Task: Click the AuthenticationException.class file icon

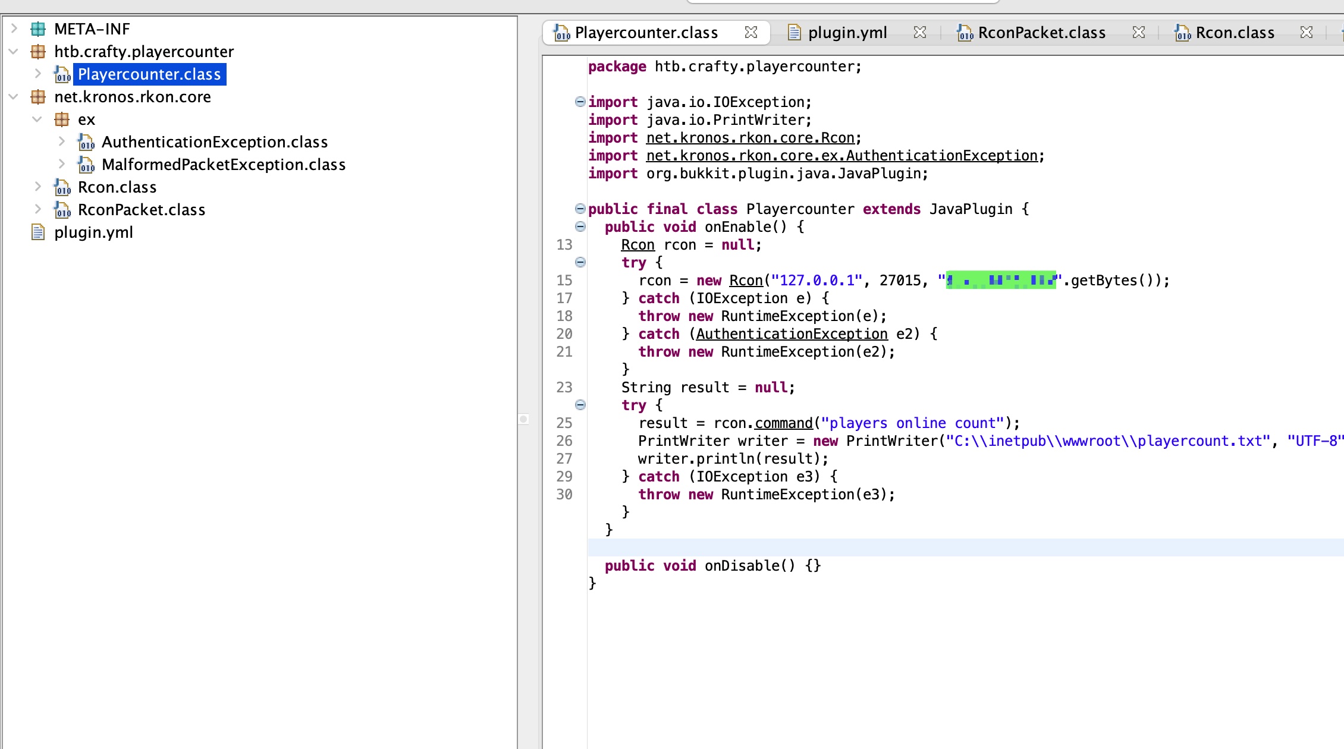Action: point(86,142)
